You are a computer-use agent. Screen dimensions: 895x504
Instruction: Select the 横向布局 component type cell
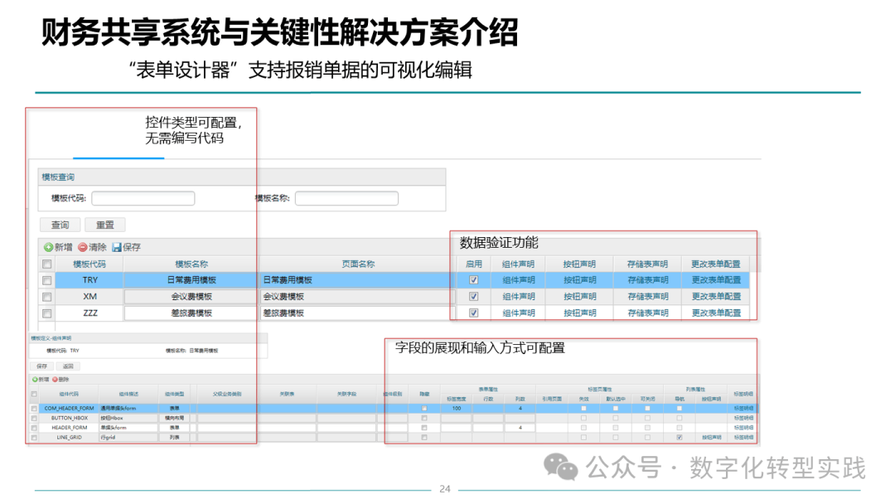[x=174, y=419]
